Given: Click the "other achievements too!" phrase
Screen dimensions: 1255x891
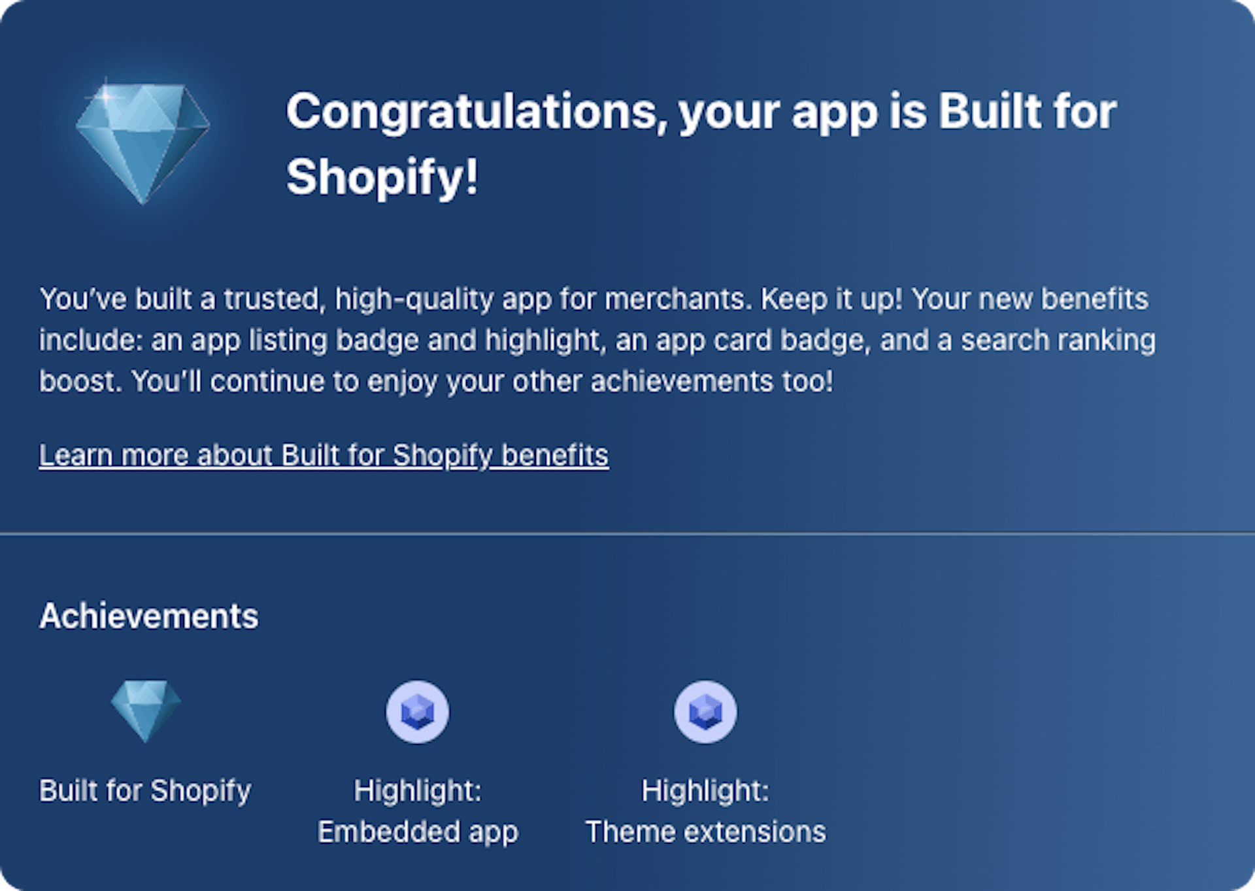Looking at the screenshot, I should 673,382.
